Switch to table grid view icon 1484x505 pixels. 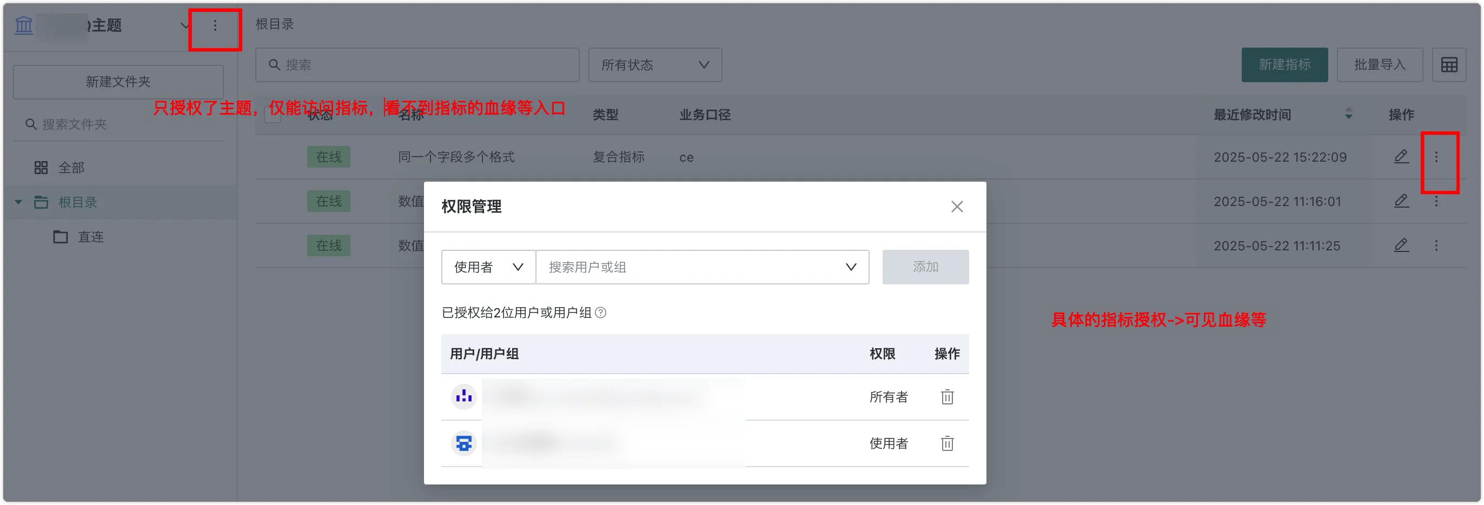tap(1449, 65)
